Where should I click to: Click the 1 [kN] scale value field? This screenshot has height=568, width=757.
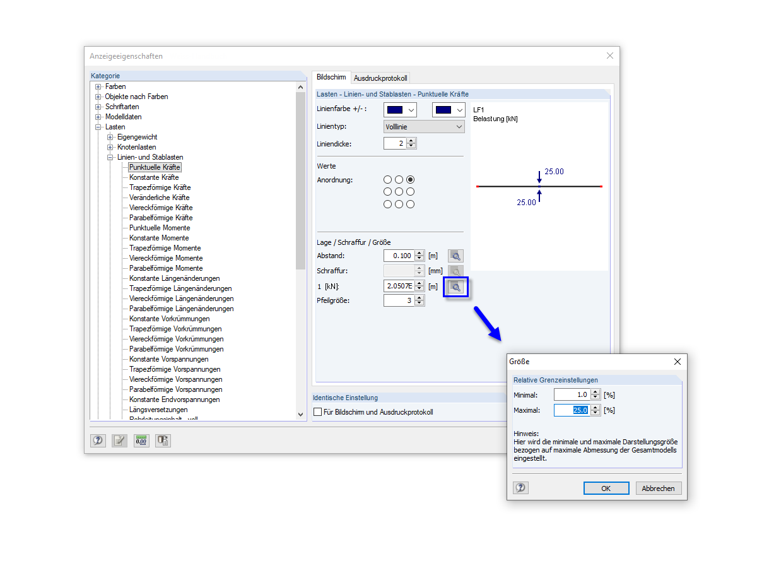click(399, 286)
